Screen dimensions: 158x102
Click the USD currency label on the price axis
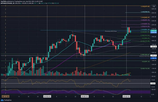coord(154,6)
